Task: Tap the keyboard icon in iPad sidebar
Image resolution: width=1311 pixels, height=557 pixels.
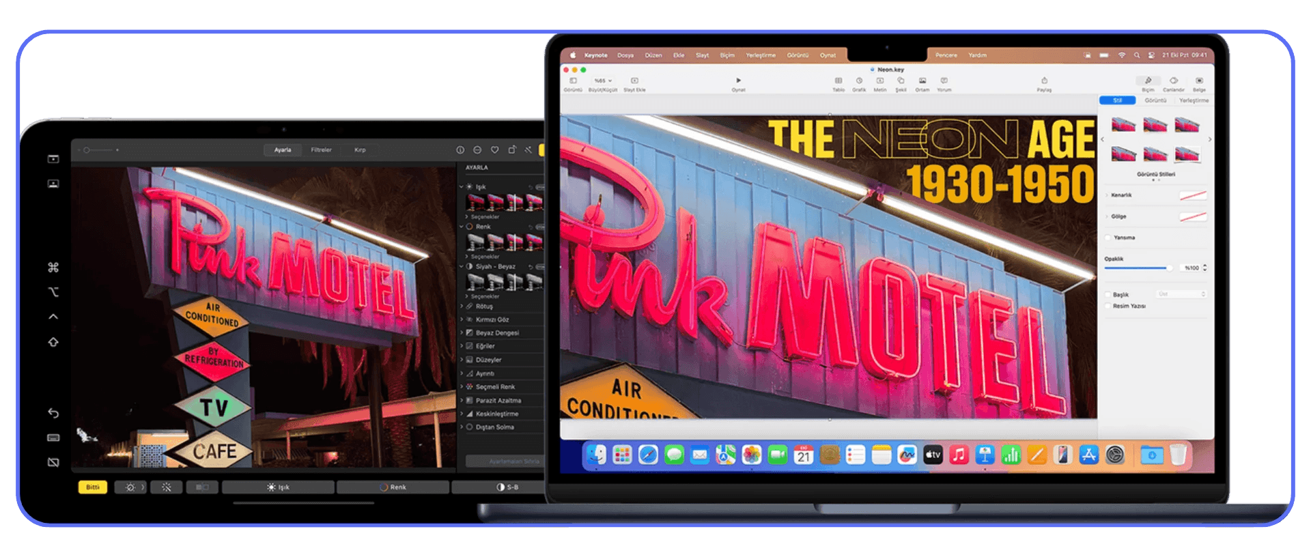Action: tap(53, 438)
